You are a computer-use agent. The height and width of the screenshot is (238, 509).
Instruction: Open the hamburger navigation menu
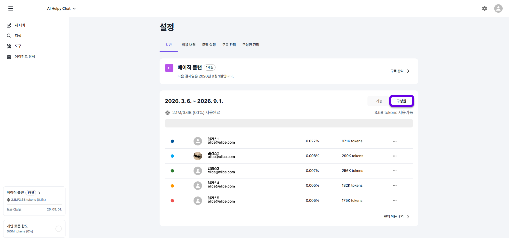point(11,8)
